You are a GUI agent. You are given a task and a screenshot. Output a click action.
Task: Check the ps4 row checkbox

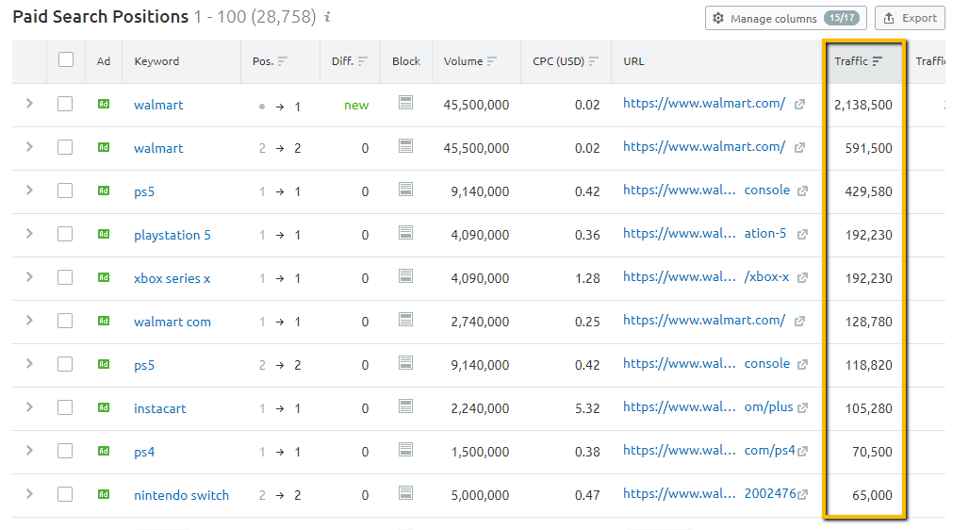click(x=65, y=450)
